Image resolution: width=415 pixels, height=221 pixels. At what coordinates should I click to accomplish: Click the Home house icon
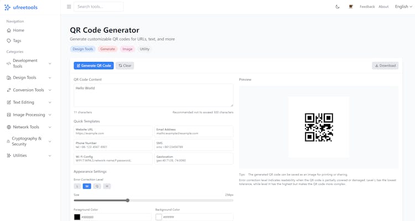[9, 30]
